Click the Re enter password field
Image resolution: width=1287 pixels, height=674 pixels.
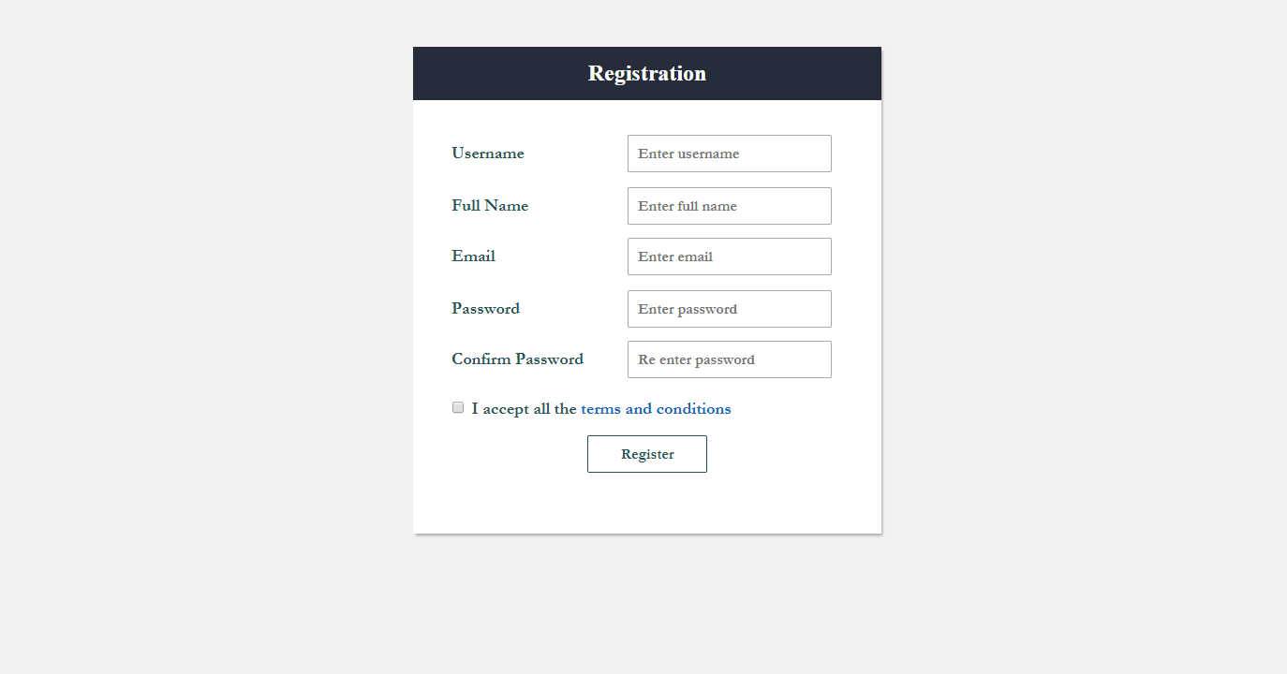click(729, 359)
